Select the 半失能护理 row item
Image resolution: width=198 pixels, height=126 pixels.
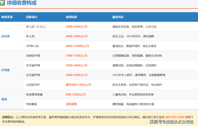pyautogui.click(x=33, y=65)
